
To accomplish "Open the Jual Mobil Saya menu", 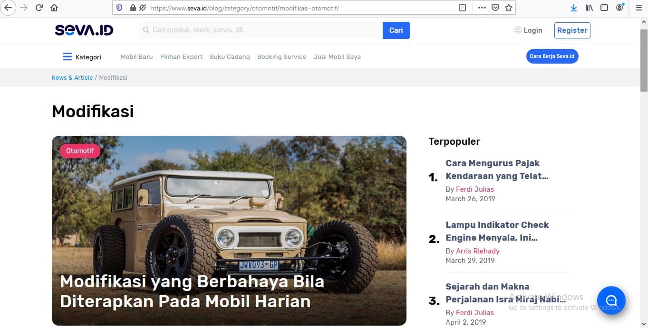I will pyautogui.click(x=337, y=56).
